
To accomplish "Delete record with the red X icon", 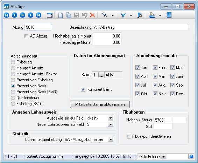I will [93, 15].
